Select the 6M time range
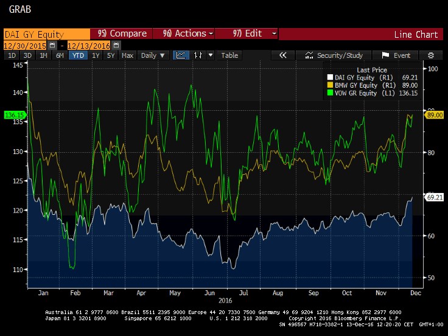This screenshot has height=336, width=448. coord(60,55)
